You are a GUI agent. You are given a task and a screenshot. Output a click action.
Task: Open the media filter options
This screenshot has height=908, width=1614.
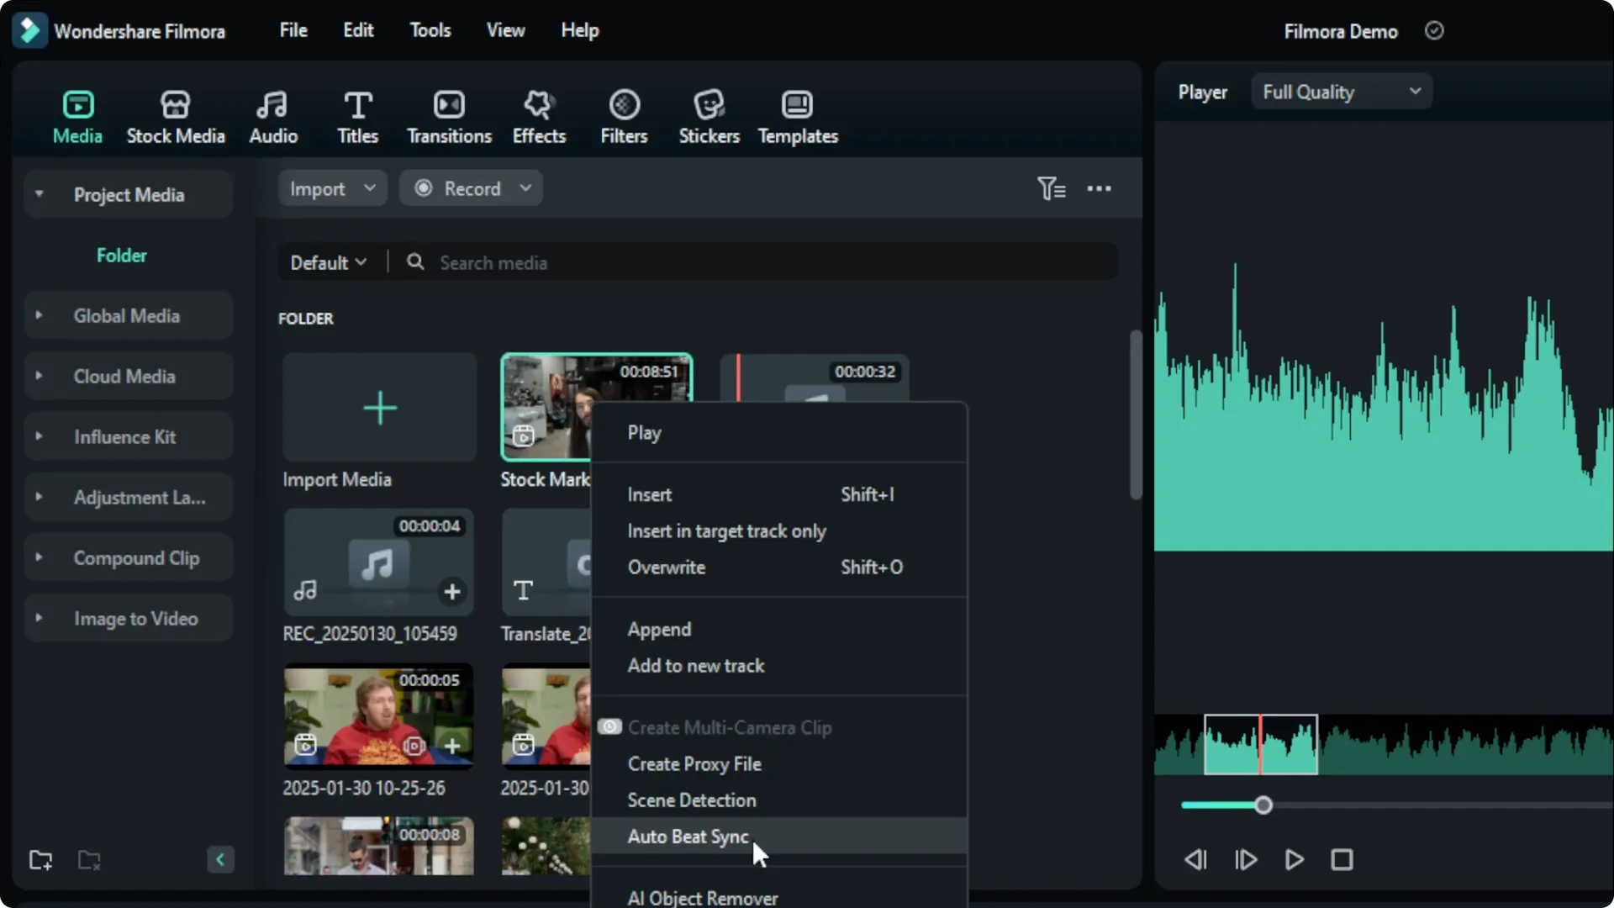point(1052,188)
